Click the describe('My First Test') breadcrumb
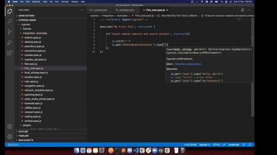 (177, 15)
